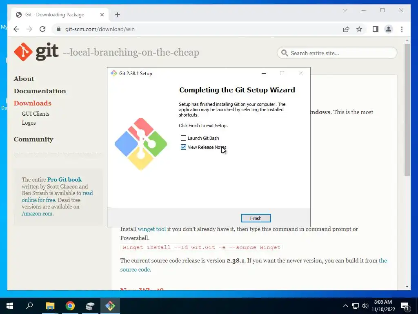Click the Git Setup taskbar icon

110,306
